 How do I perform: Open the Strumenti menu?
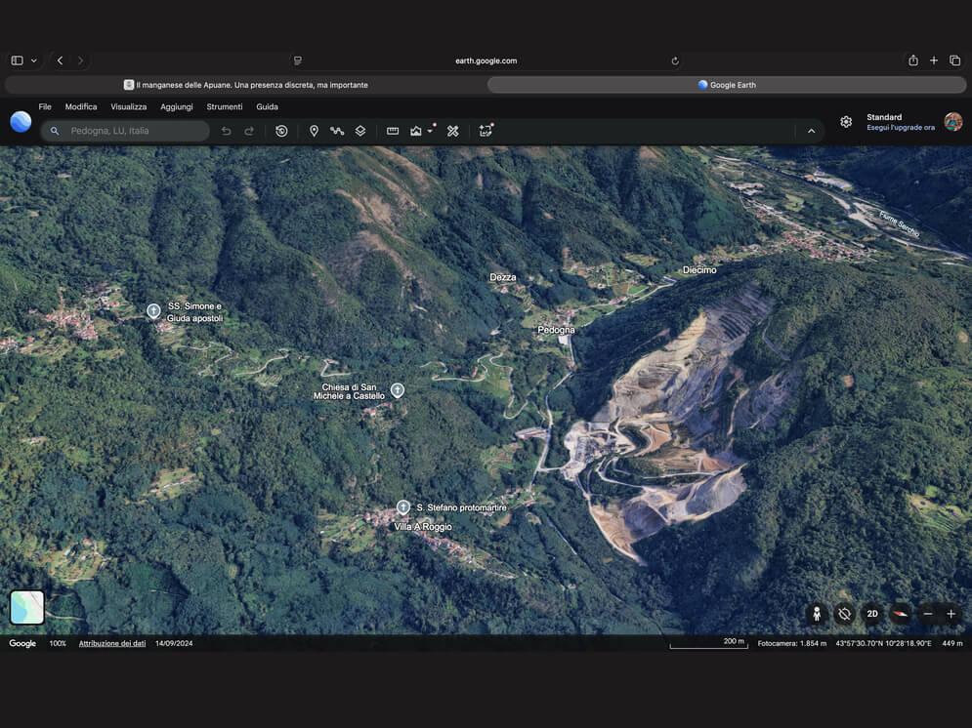coord(225,106)
